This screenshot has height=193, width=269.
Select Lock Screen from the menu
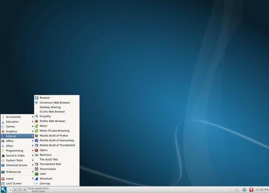tap(13, 183)
